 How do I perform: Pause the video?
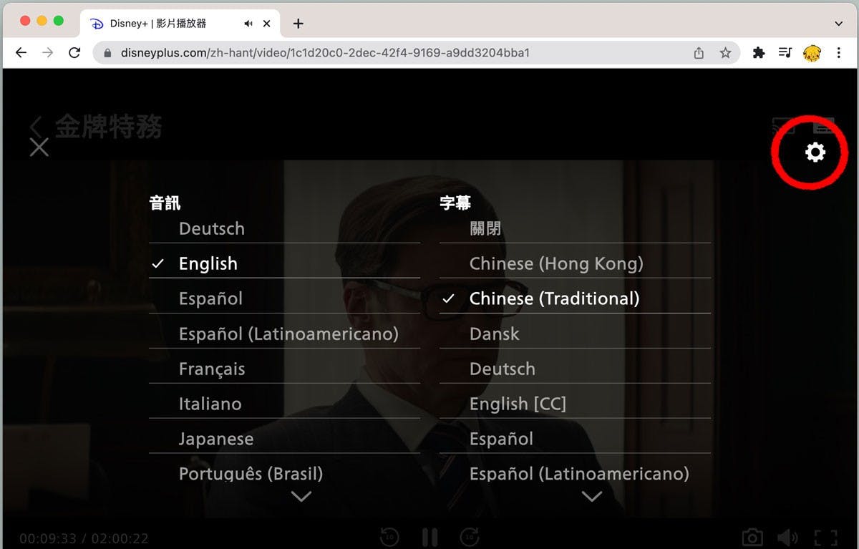click(429, 538)
